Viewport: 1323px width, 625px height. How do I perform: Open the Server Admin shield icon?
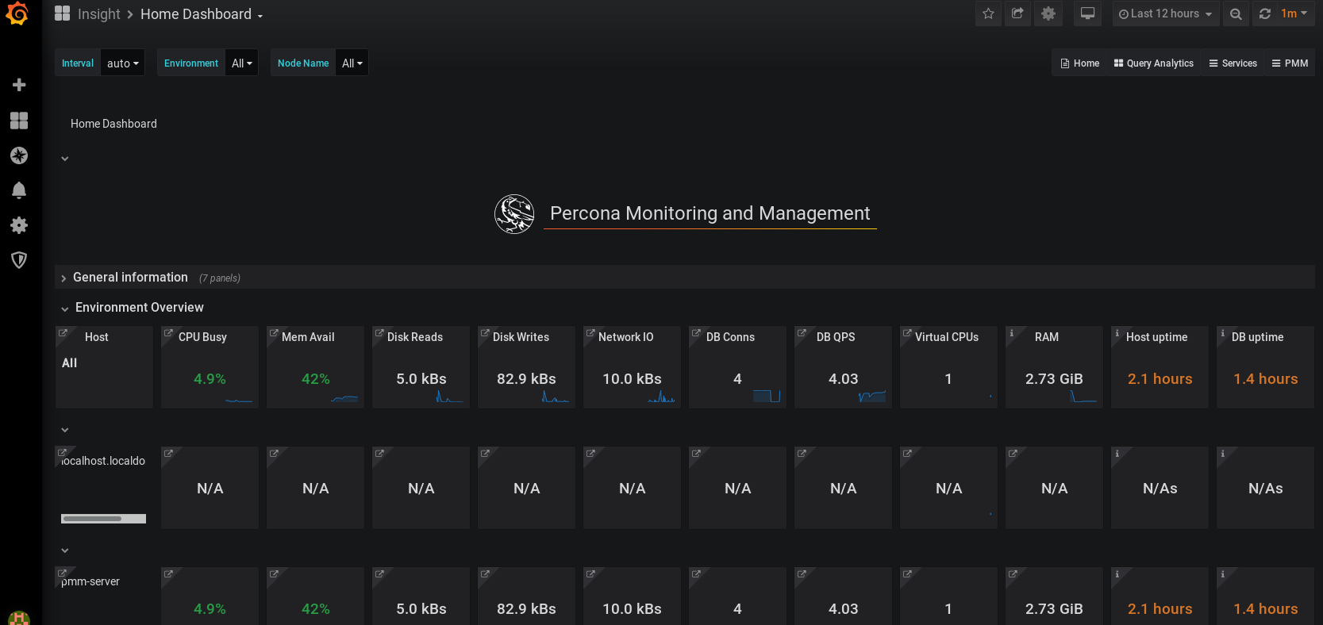19,260
